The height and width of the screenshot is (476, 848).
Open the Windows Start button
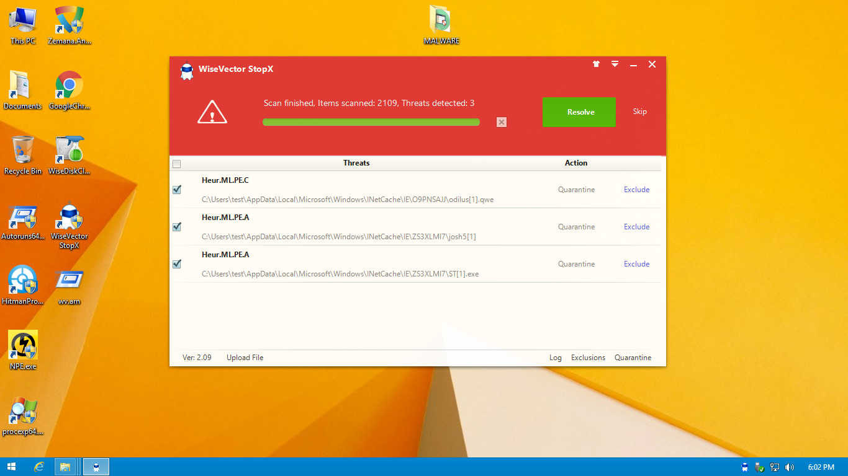pos(11,467)
